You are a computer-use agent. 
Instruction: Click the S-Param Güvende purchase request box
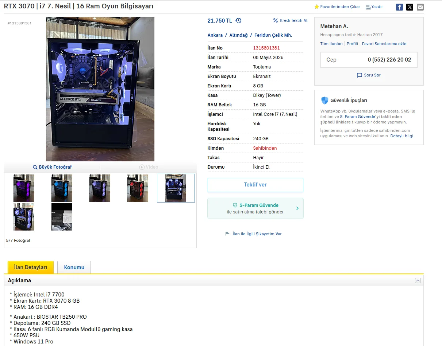pos(255,208)
